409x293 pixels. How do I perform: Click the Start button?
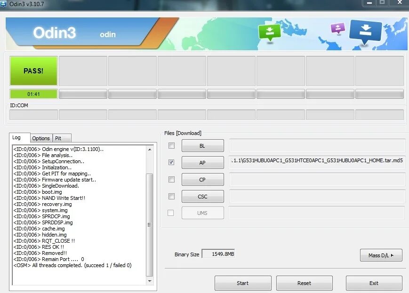pyautogui.click(x=243, y=283)
